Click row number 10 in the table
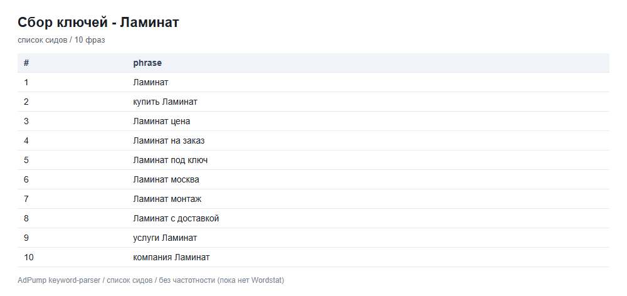 [29, 257]
